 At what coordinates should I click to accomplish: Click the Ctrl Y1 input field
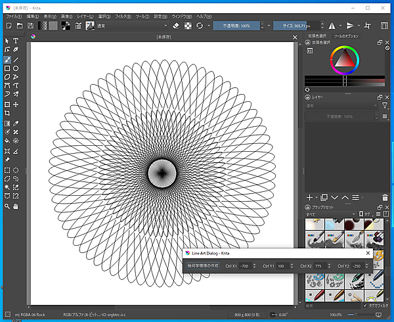click(283, 265)
